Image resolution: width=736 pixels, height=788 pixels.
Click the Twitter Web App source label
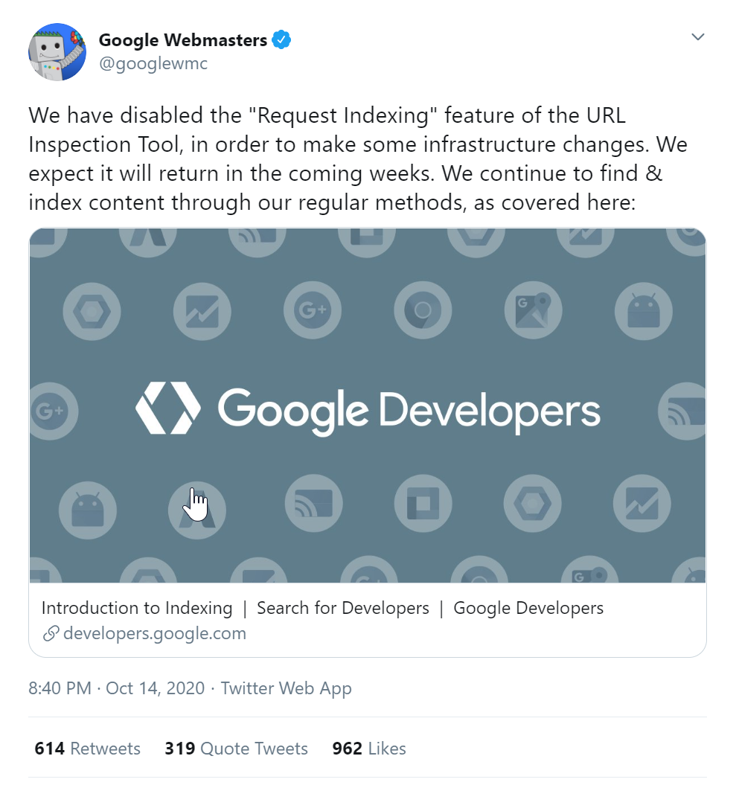[286, 688]
